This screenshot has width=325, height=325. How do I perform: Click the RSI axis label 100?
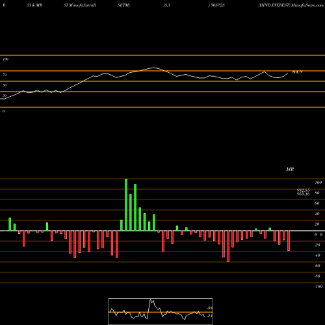5,59
